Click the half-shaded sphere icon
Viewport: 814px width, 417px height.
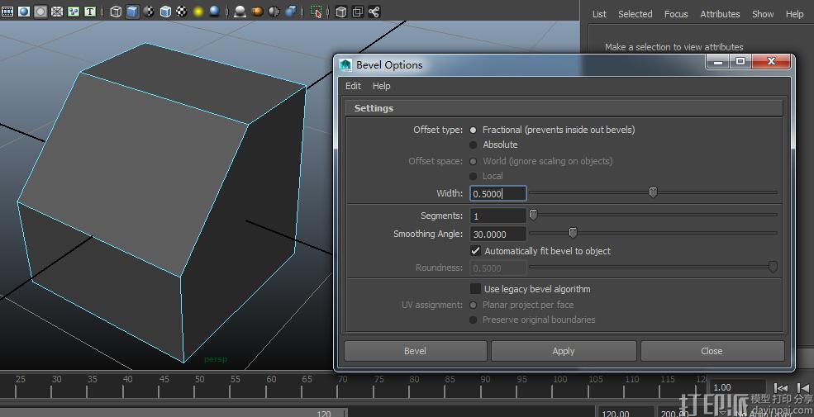[274, 12]
